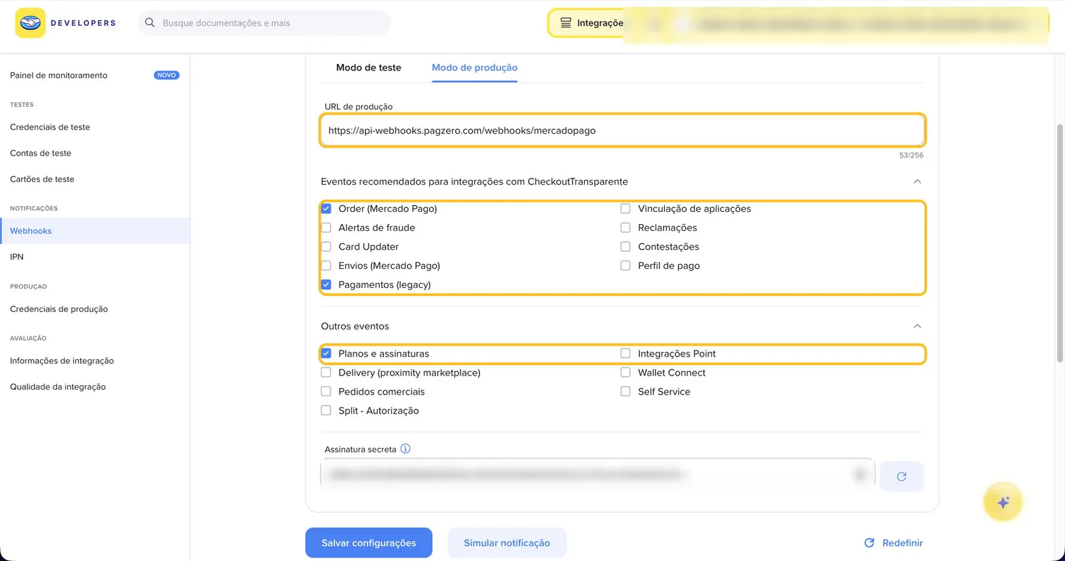
Task: Tick the Wallet Connect checkbox
Action: click(626, 372)
